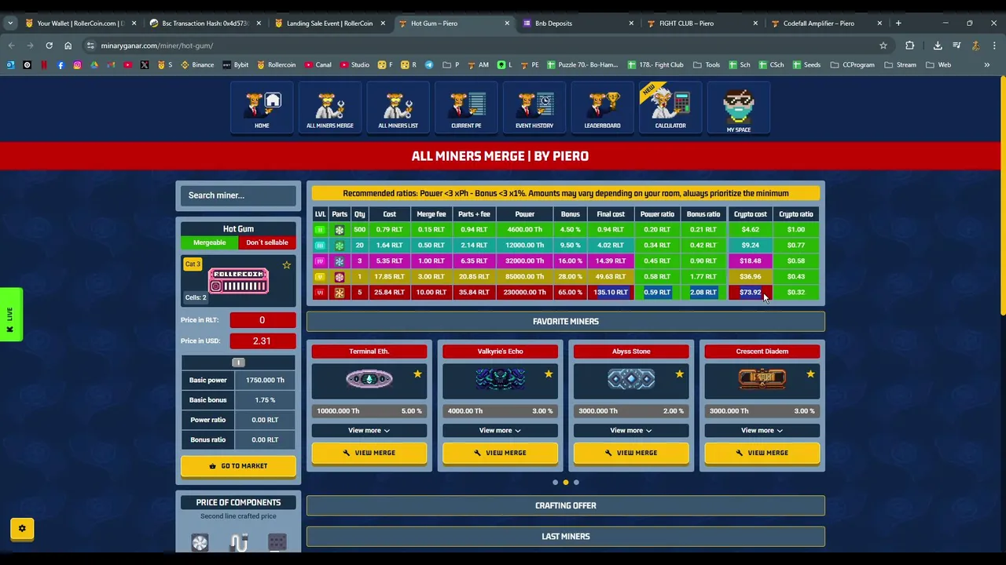Open the Canal YouTube bookmark
The image size is (1006, 565).
[318, 65]
